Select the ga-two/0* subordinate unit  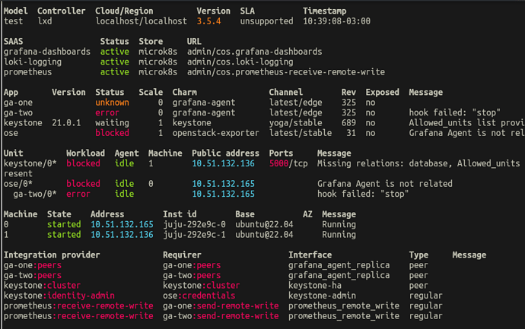point(35,194)
